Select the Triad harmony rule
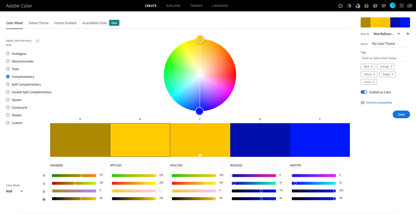 click(8, 69)
